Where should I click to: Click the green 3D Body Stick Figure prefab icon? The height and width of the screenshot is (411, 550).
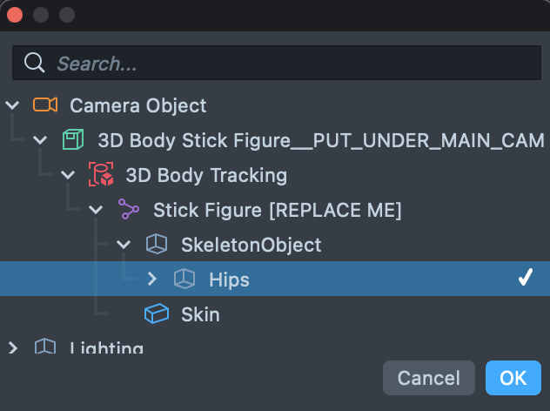click(73, 140)
